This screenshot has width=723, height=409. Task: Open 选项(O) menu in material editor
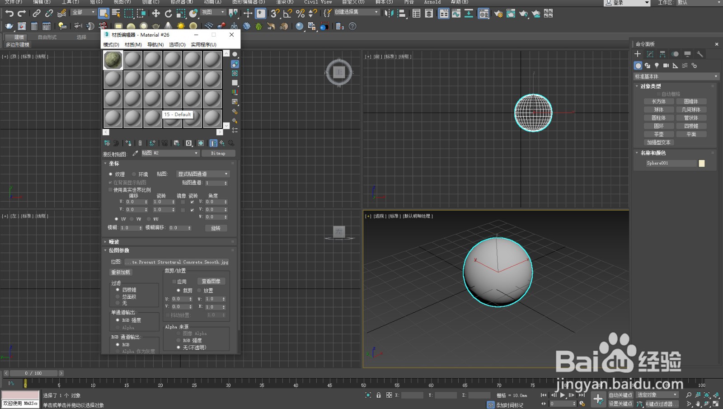pos(177,45)
